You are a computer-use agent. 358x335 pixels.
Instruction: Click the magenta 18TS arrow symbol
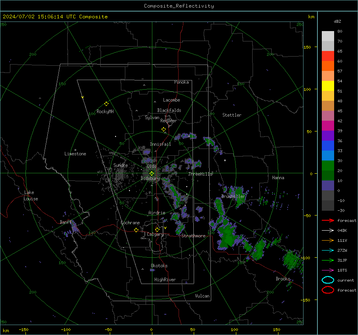click(x=328, y=270)
